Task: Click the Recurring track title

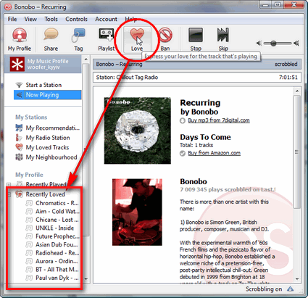Action: pyautogui.click(x=200, y=103)
